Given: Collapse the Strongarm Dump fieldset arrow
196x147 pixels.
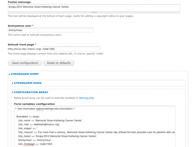Looking at the screenshot, I should click(9, 74).
